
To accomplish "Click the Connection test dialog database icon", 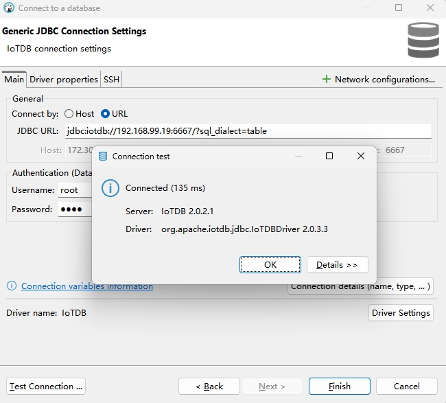I will (103, 157).
